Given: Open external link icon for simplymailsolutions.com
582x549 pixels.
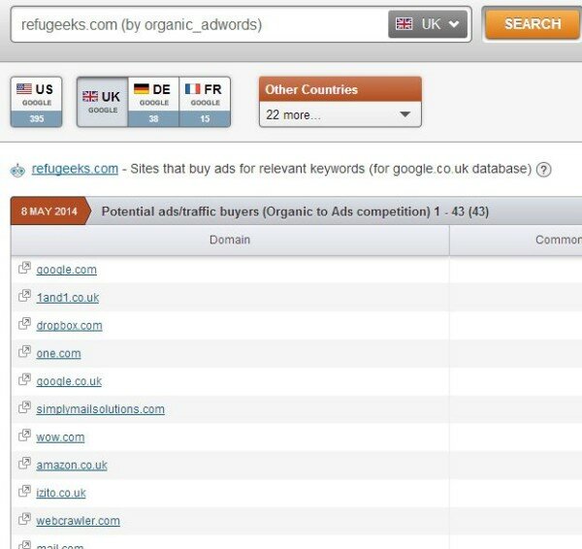Looking at the screenshot, I should click(x=24, y=407).
